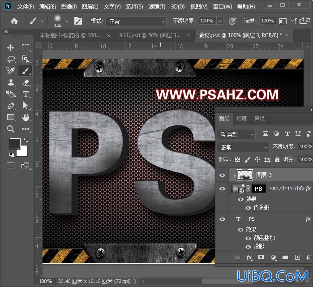Screen dimensions: 313x287
Task: Hide the PS text layer
Action: [222, 219]
